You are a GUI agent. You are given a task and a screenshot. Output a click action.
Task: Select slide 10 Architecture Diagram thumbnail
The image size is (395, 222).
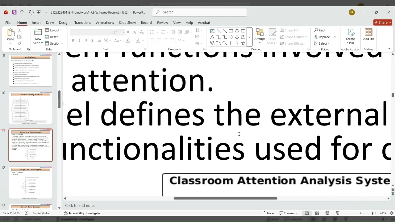click(31, 108)
